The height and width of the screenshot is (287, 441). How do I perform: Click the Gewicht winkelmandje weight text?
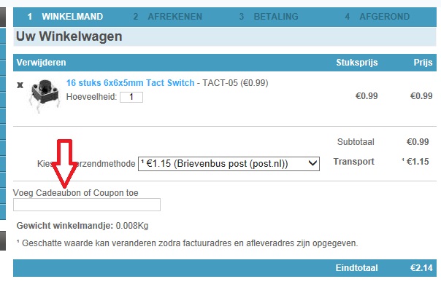[x=83, y=226]
